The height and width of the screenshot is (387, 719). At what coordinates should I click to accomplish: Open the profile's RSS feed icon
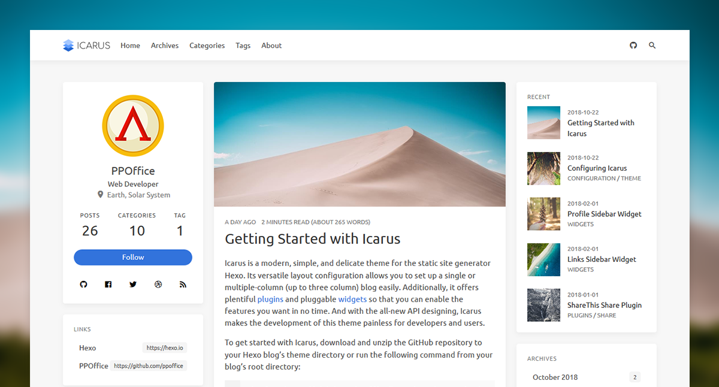(183, 285)
